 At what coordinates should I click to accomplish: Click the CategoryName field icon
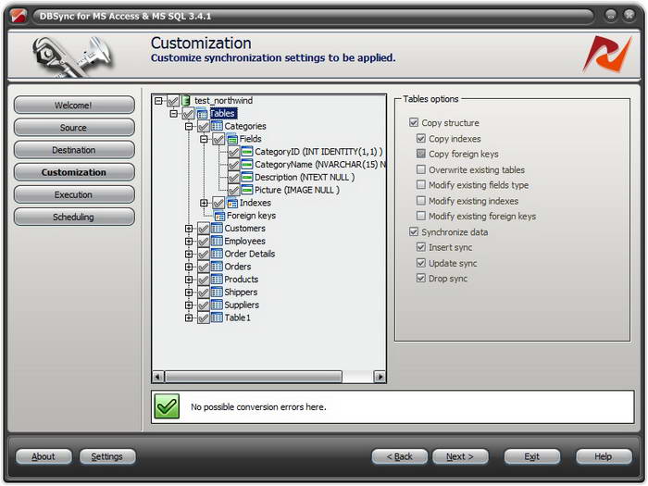pyautogui.click(x=247, y=165)
